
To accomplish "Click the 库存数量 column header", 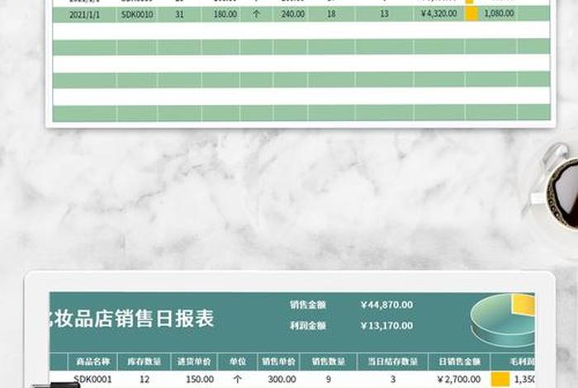I will [x=144, y=362].
